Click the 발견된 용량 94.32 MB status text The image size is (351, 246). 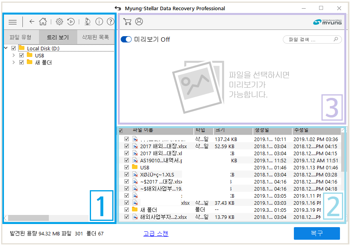(35, 233)
